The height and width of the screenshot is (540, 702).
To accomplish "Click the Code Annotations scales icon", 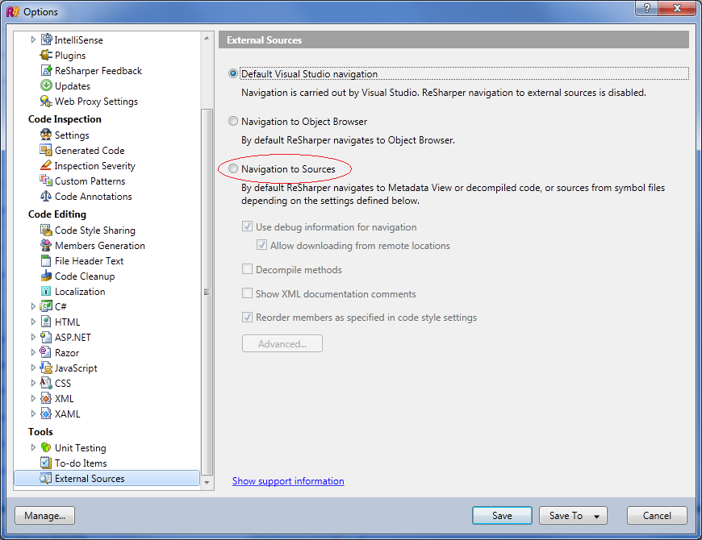I will pyautogui.click(x=46, y=196).
